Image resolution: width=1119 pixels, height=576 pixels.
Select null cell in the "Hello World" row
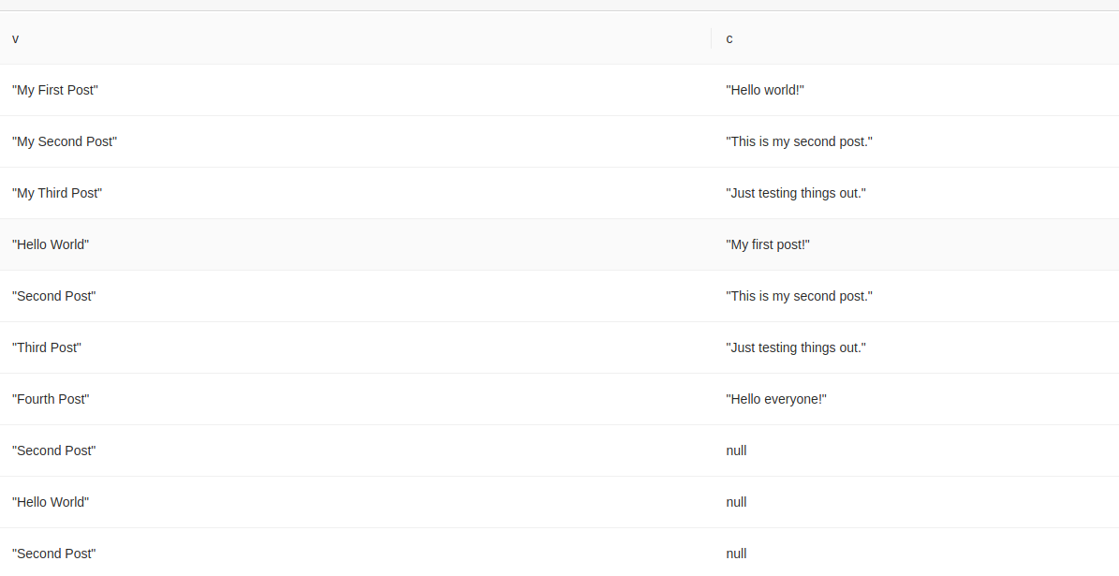coord(737,502)
